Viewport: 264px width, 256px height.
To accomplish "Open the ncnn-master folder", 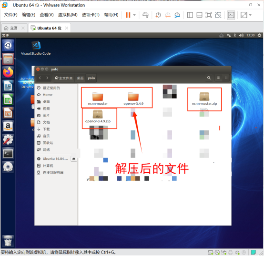I will pyautogui.click(x=98, y=98).
